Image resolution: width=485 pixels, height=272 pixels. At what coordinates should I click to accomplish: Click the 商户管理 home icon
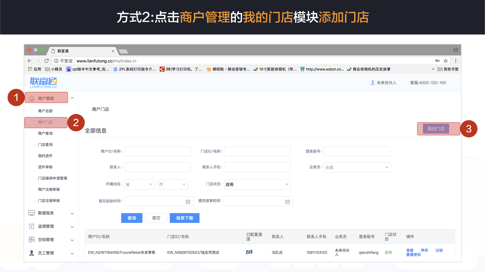(32, 98)
